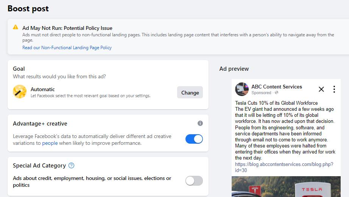This screenshot has width=349, height=197.
Task: Open the Advantage+ creative info icon
Action: tap(200, 123)
